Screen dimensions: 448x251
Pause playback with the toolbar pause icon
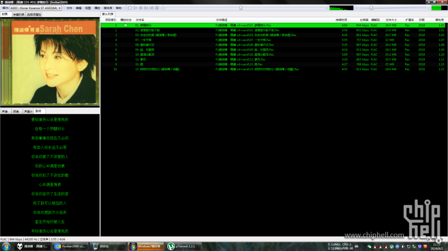(141, 8)
